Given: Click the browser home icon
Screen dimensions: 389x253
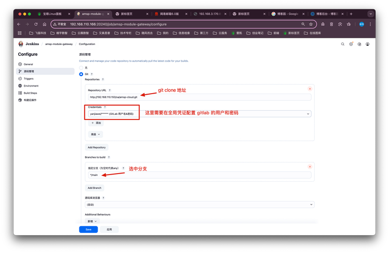Looking at the screenshot, I should point(45,24).
